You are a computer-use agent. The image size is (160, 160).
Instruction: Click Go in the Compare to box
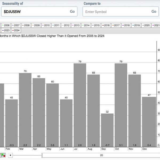point(154,11)
